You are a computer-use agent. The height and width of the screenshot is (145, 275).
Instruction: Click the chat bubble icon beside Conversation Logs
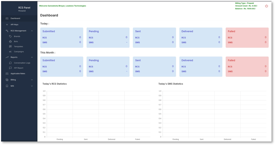coord(10,63)
